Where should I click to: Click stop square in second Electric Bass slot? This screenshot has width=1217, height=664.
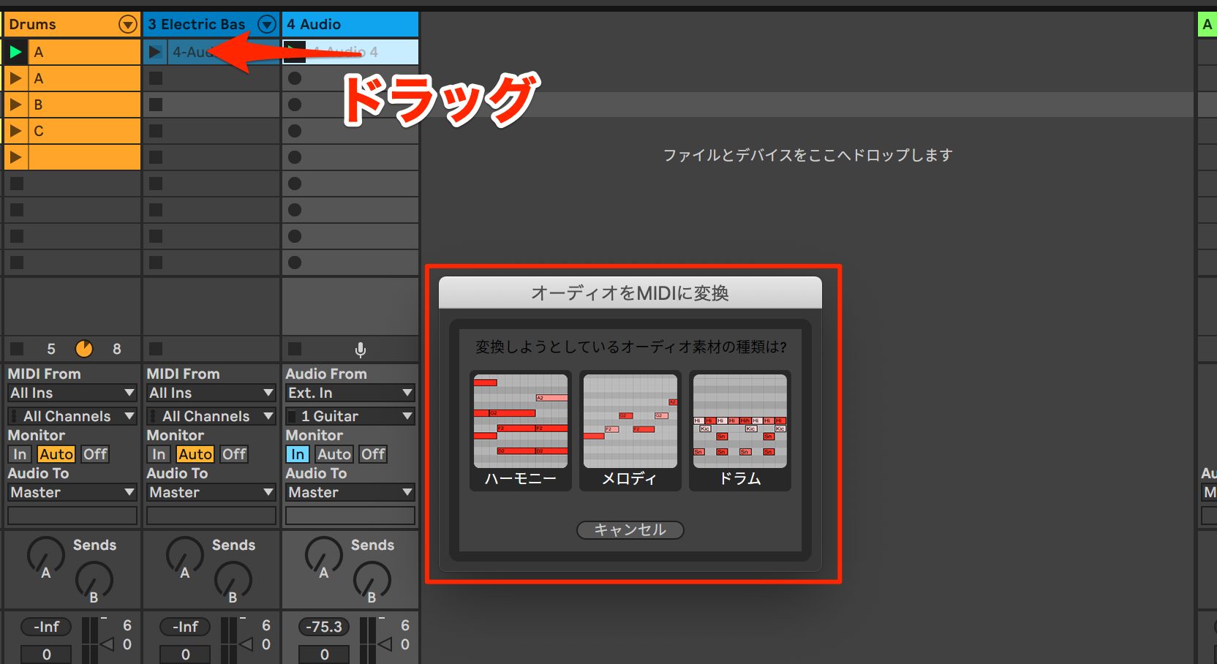pyautogui.click(x=156, y=78)
